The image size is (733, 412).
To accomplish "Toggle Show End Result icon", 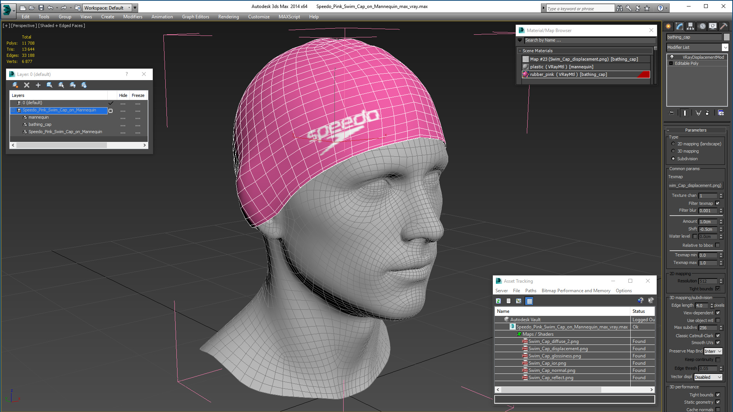I will tap(685, 113).
